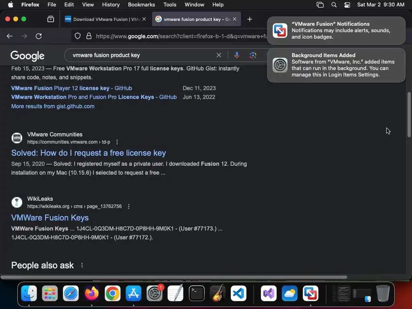
Task: Open the Tools menu
Action: [x=170, y=4]
